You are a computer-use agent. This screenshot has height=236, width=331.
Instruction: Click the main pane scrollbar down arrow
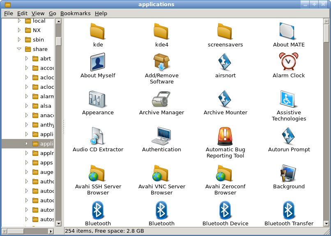click(x=326, y=224)
